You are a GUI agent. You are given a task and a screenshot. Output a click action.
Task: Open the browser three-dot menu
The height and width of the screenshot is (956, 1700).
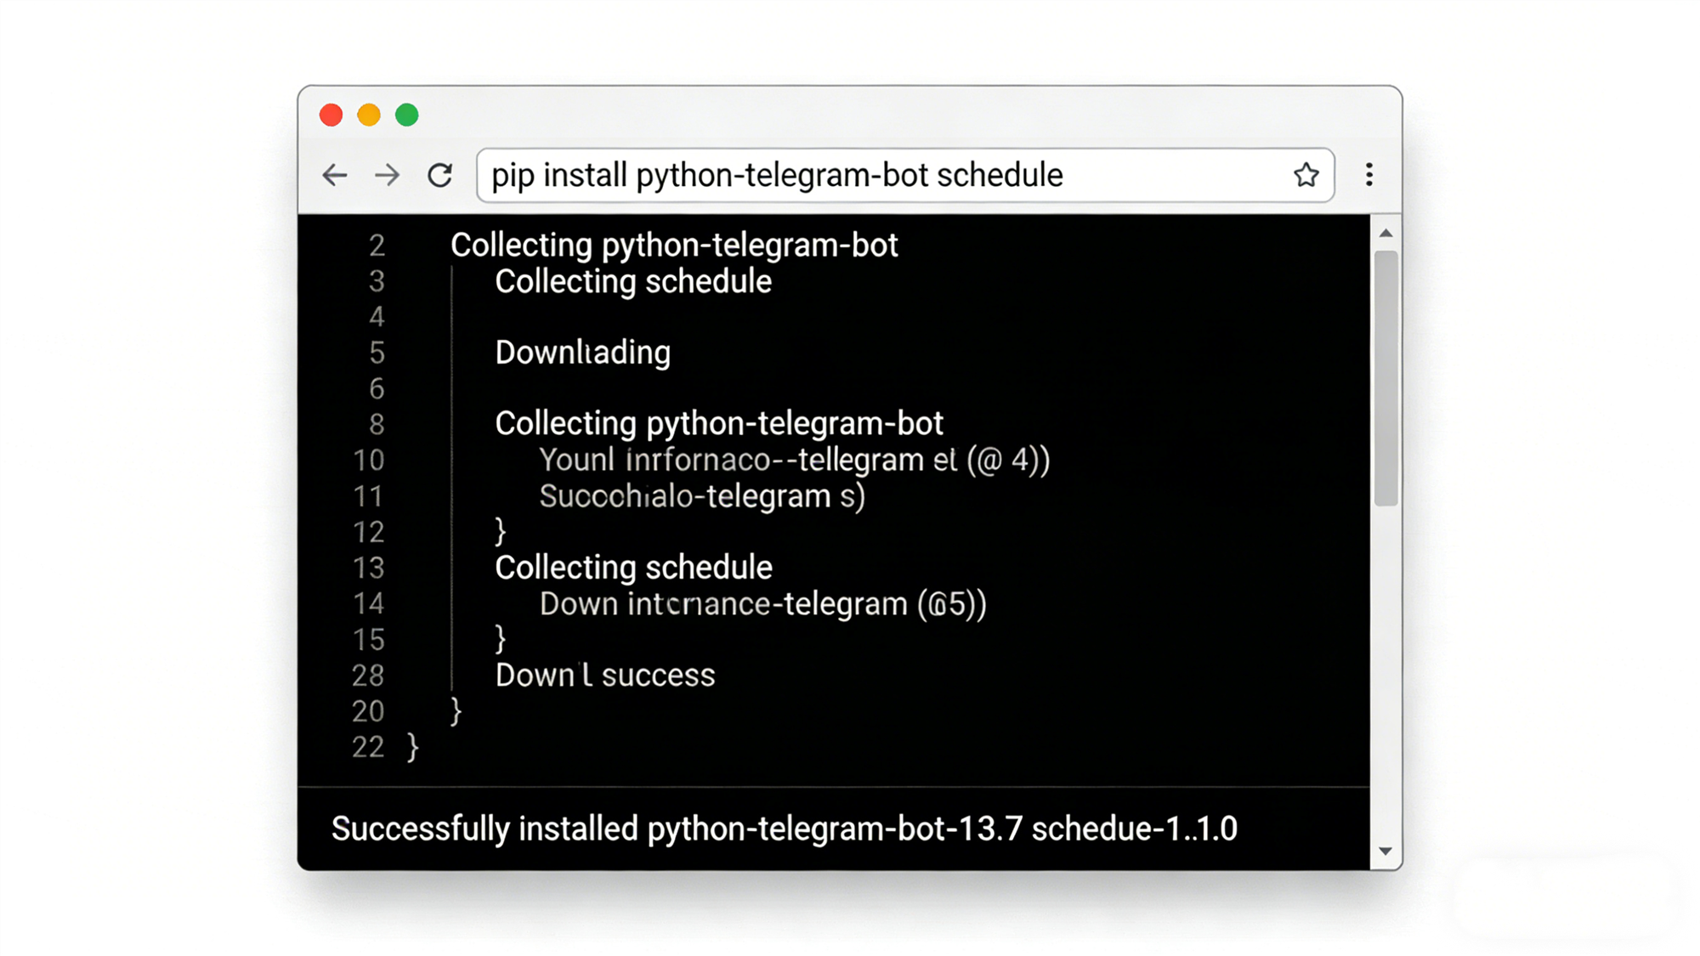[1369, 175]
